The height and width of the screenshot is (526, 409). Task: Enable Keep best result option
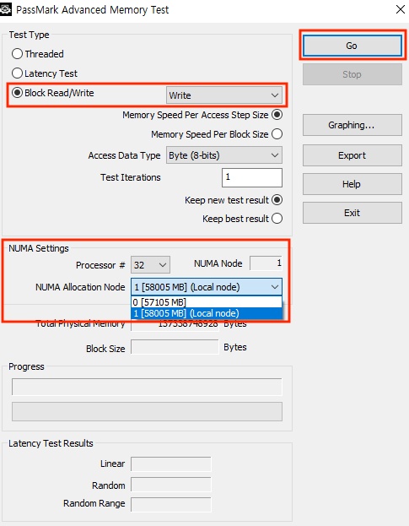[277, 219]
